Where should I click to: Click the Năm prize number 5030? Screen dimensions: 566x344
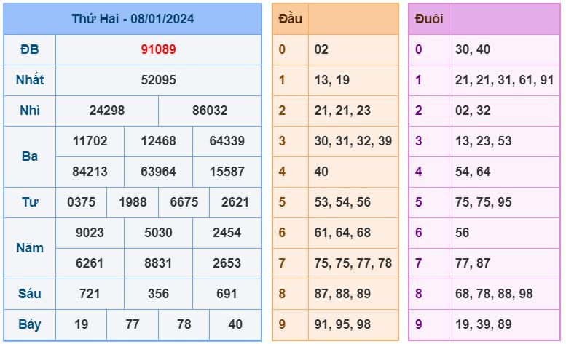click(158, 233)
